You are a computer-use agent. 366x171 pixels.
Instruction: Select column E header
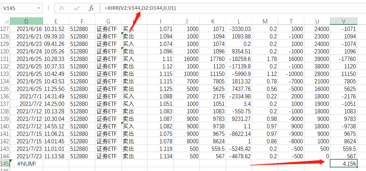pyautogui.click(x=56, y=21)
